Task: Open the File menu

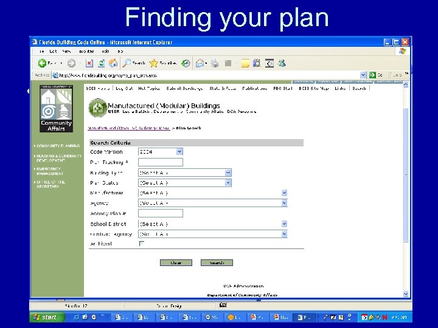Action: tap(41, 51)
